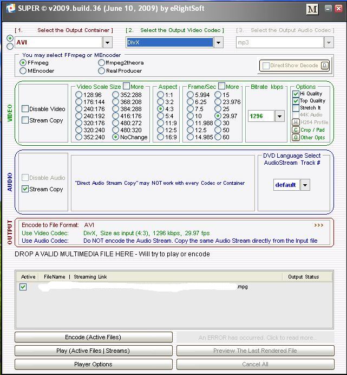The width and height of the screenshot is (347, 375).
Task: Uncheck audio Stream Copy checkbox
Action: click(x=25, y=189)
